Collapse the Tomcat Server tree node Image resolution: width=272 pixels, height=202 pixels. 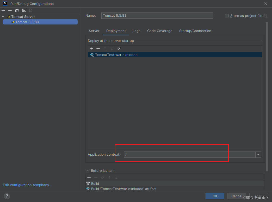(3, 17)
